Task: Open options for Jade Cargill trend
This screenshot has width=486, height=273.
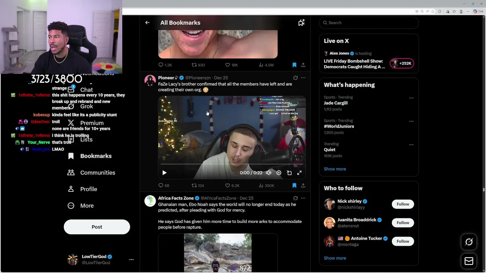Action: [411, 98]
